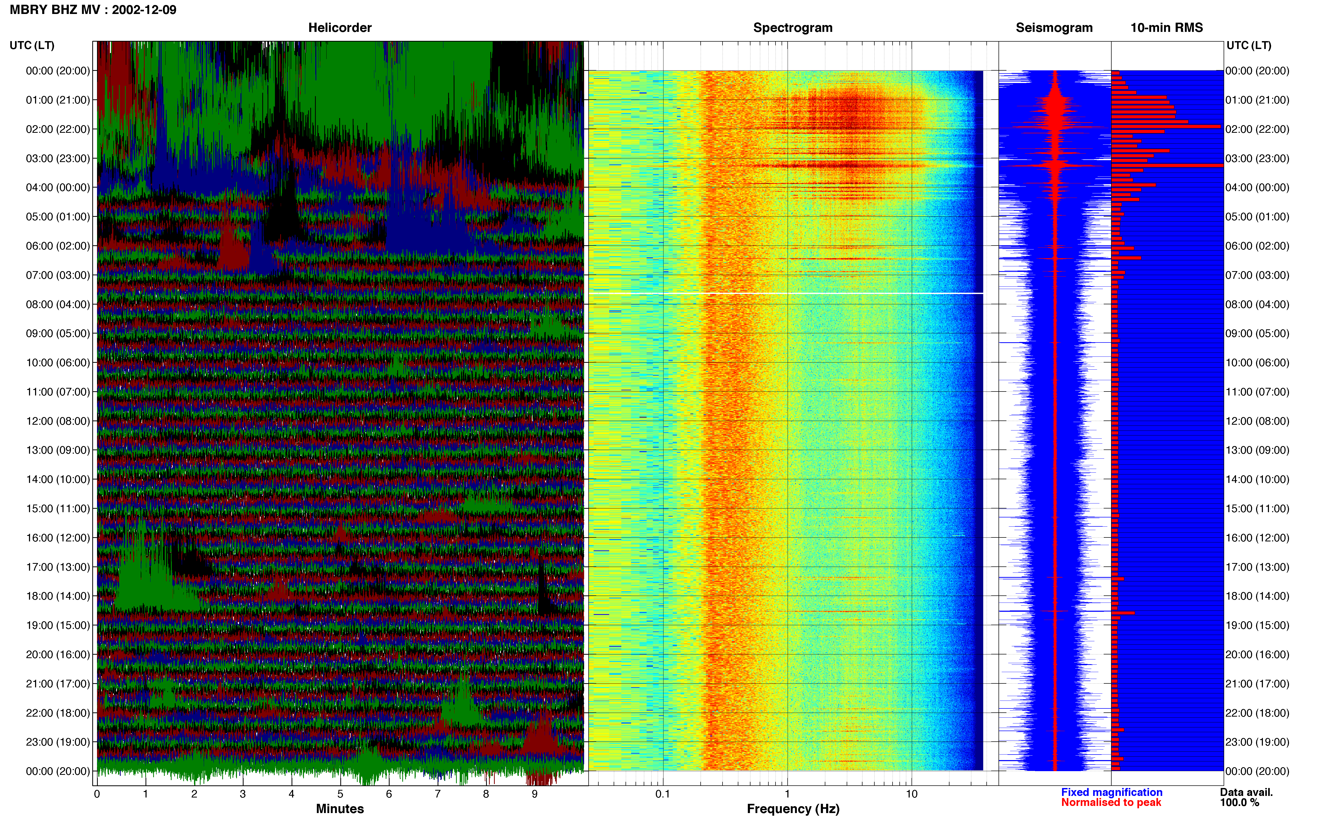Click left-axis time label '05:00 (01:00)'
The width and height of the screenshot is (1323, 827).
pyautogui.click(x=58, y=217)
